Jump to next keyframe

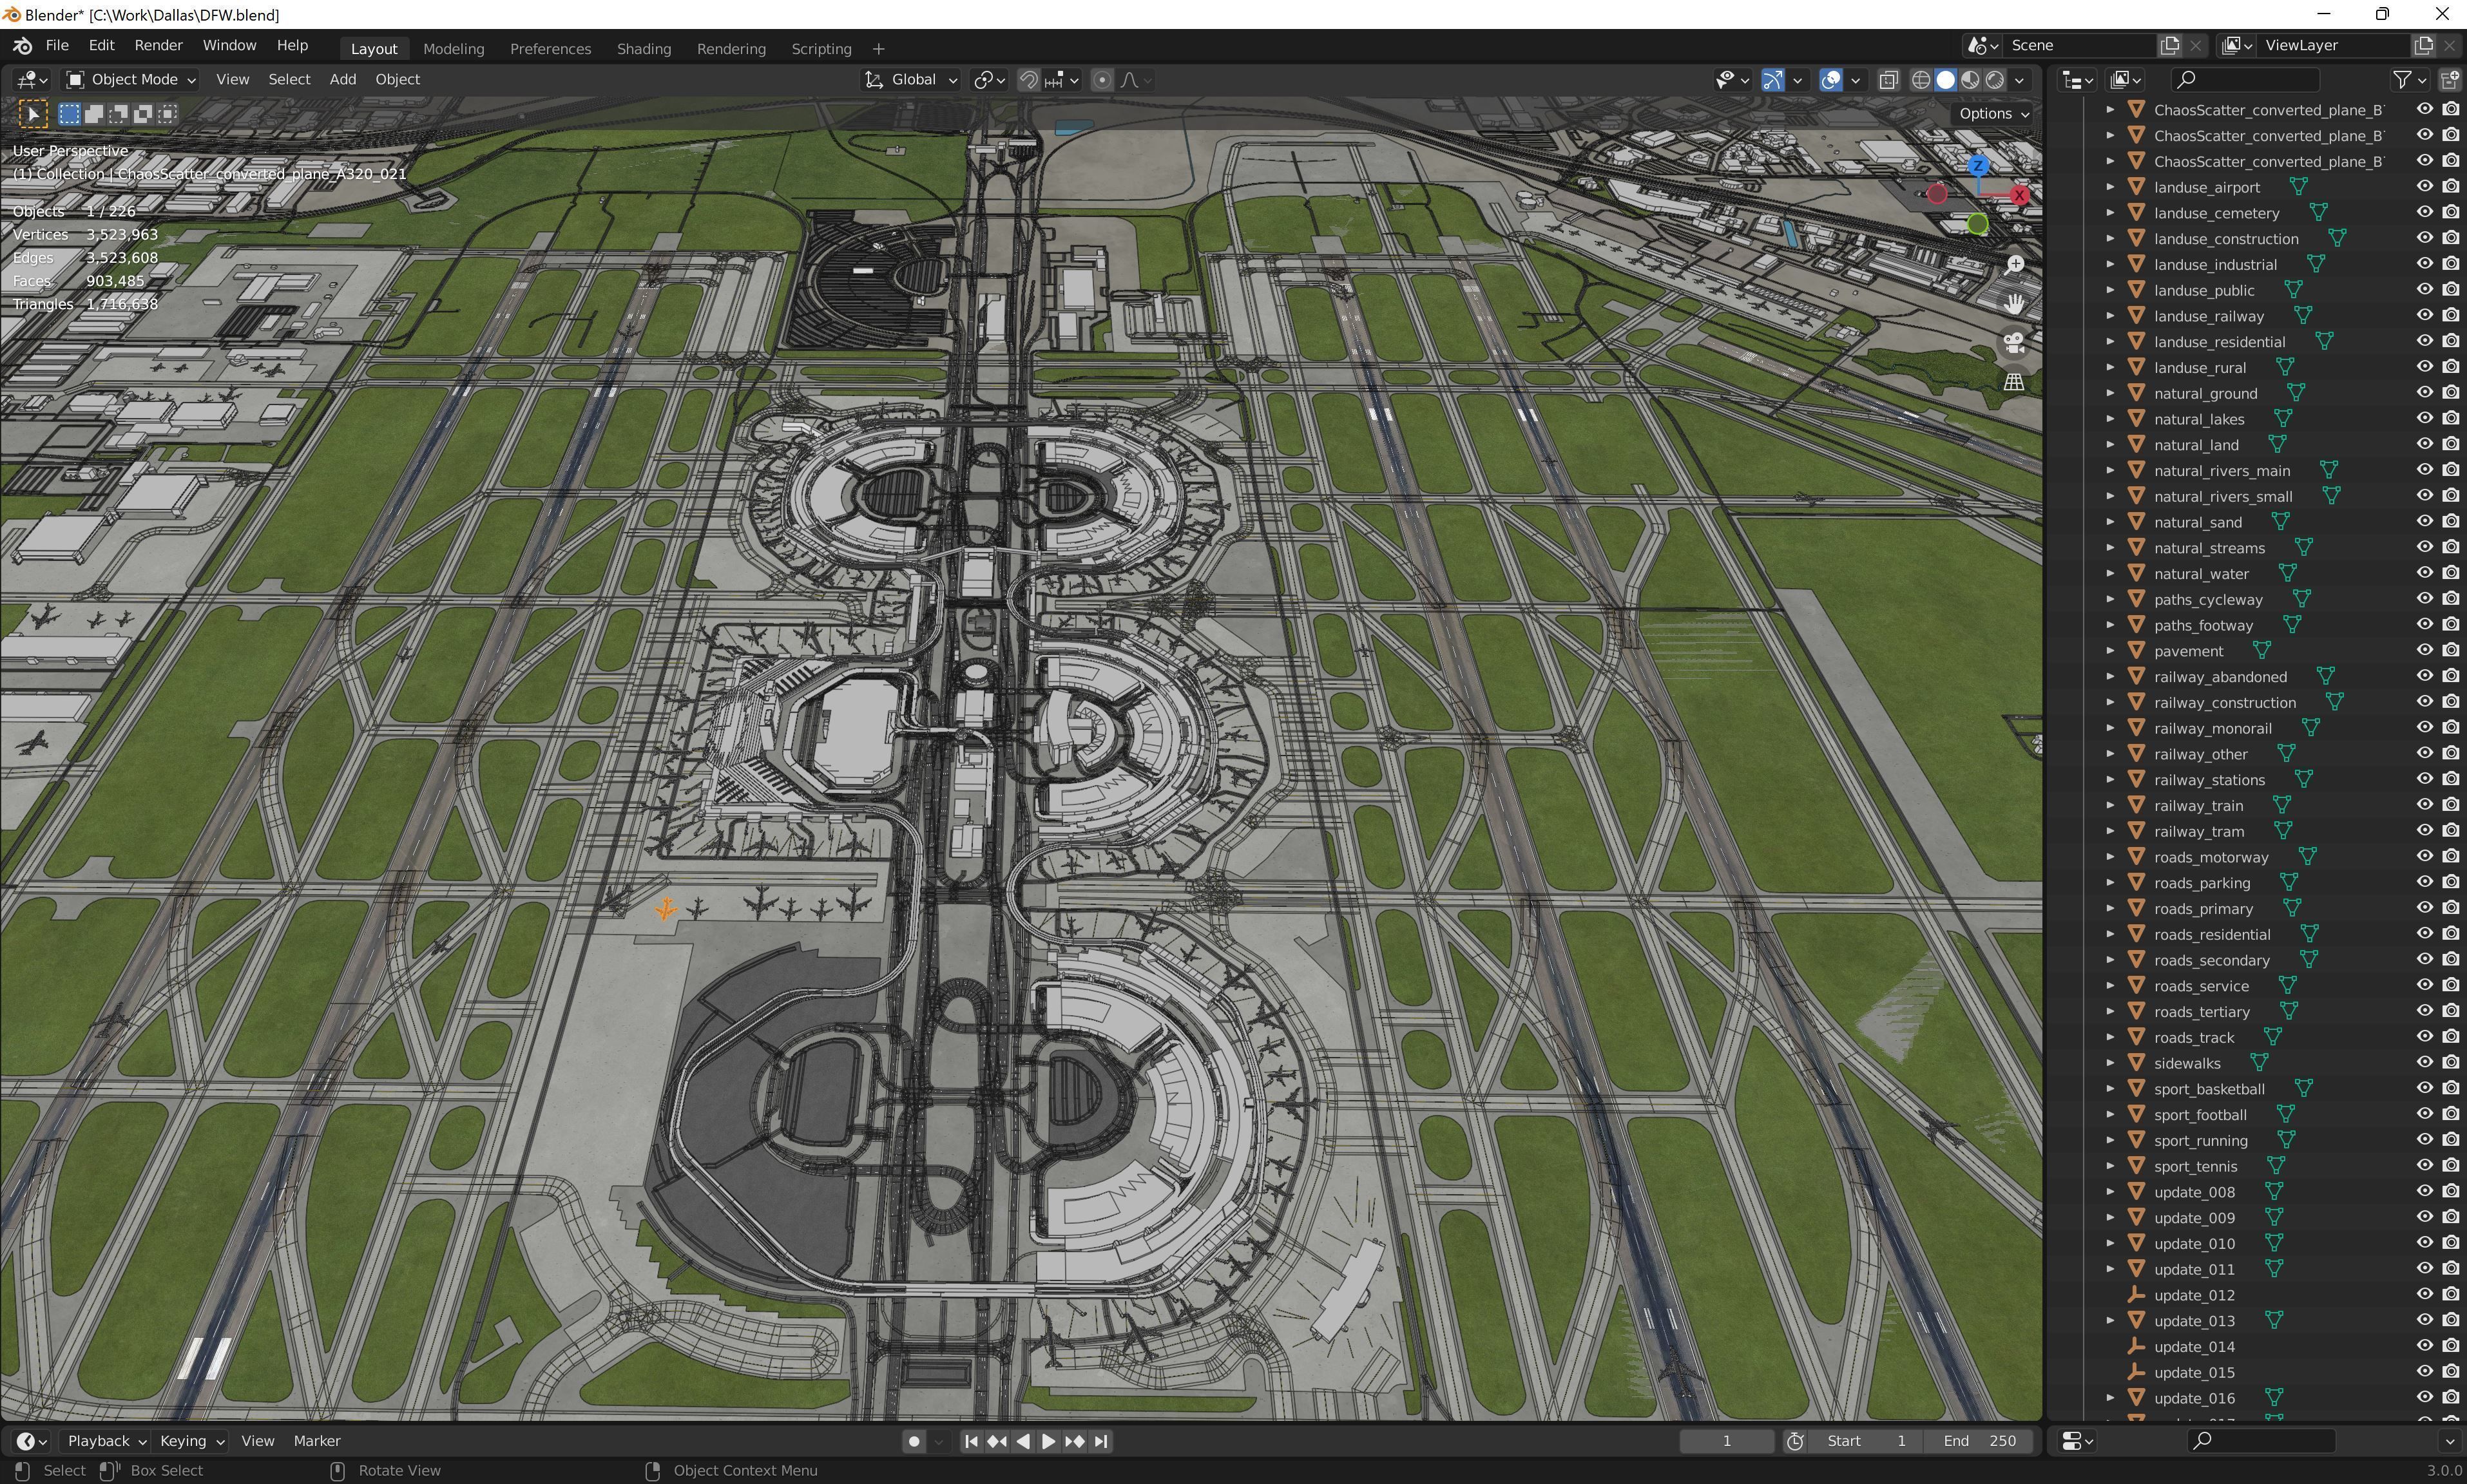(1075, 1441)
